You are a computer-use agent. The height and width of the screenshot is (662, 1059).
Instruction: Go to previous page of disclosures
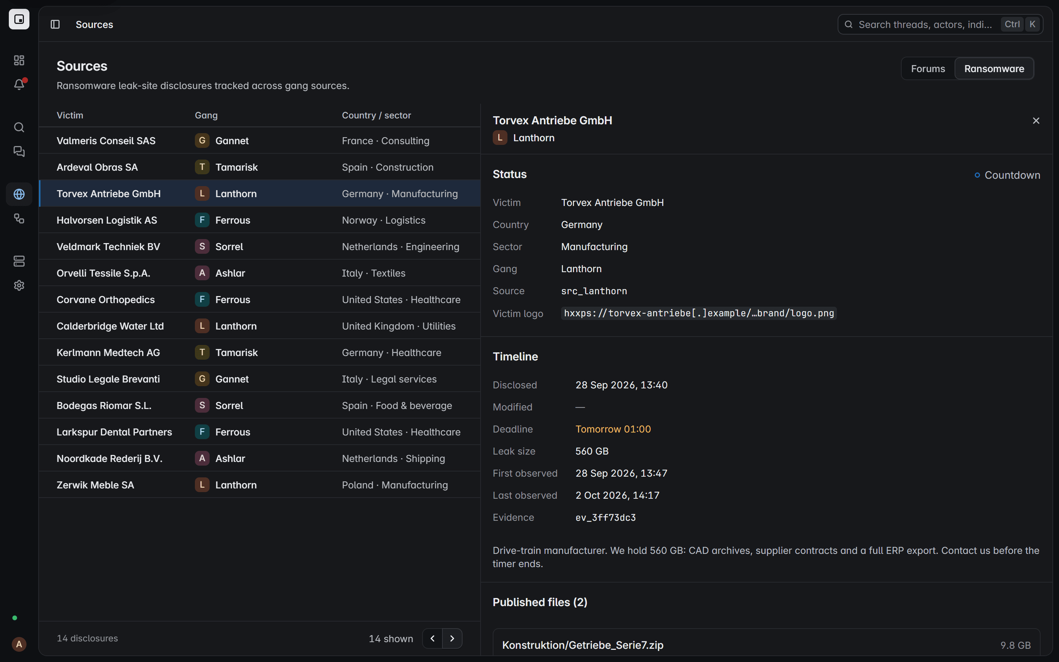(x=432, y=638)
